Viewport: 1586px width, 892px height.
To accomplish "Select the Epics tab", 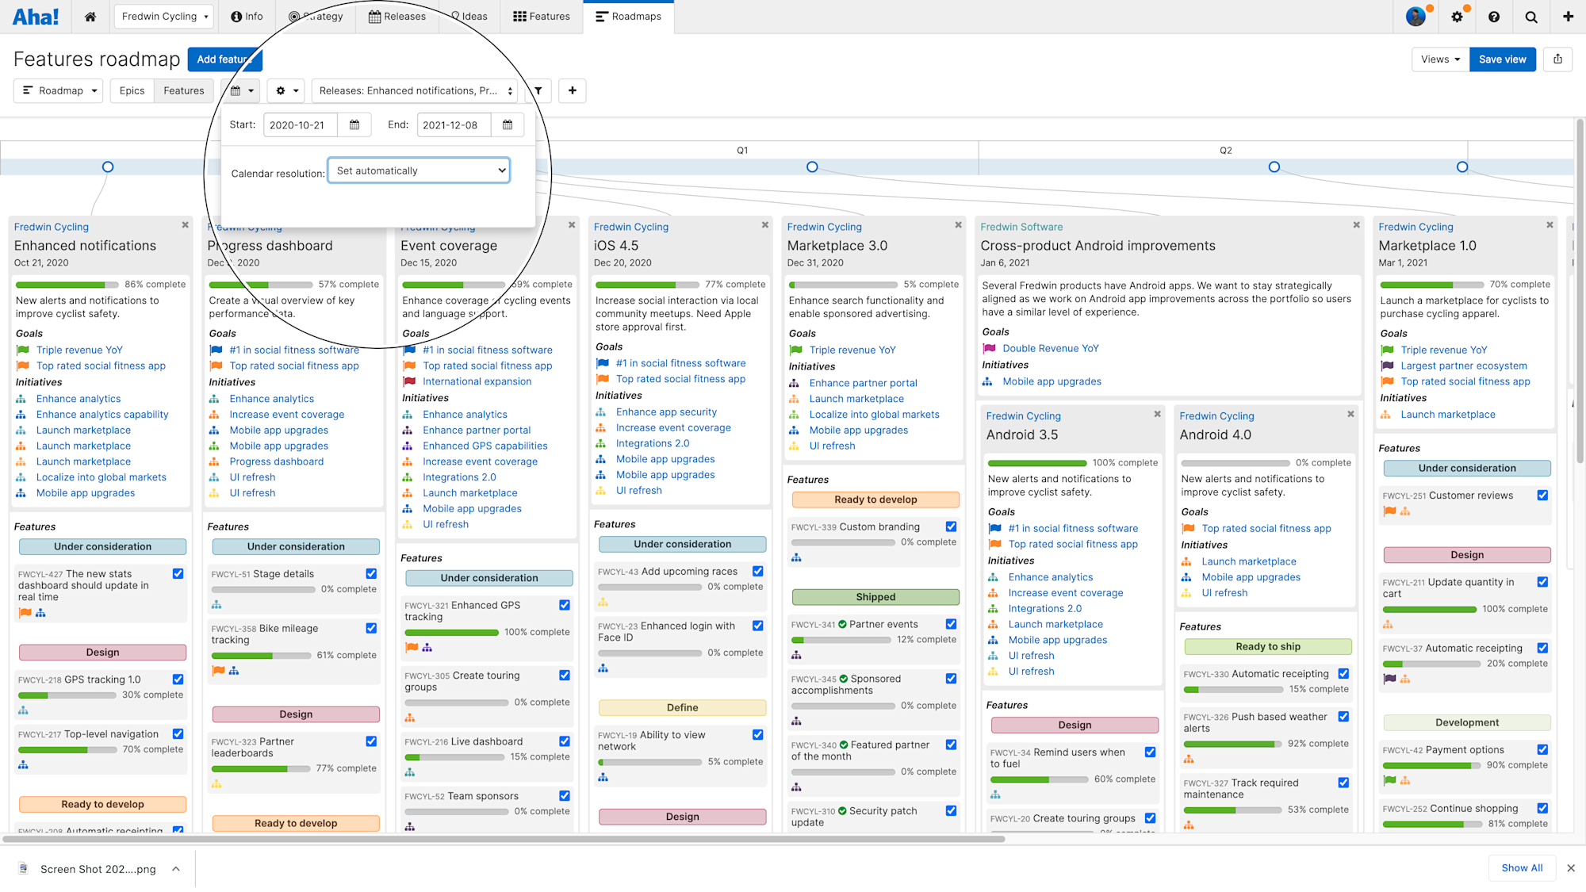I will (132, 91).
